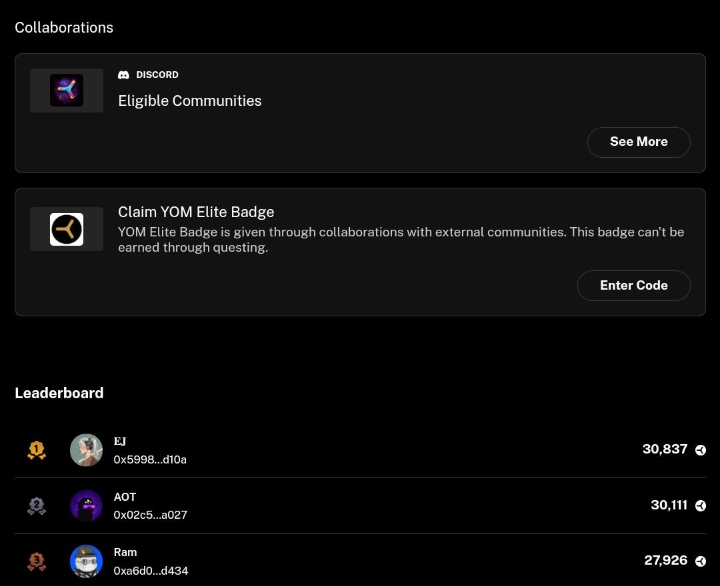Open EJ's profile avatar
This screenshot has width=720, height=586.
[x=86, y=450]
